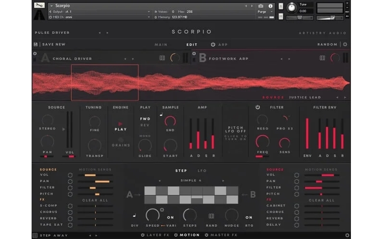Viewport: 383px width, 239px height.
Task: Open the MIDI Ch omni dropdown
Action: (x=149, y=17)
